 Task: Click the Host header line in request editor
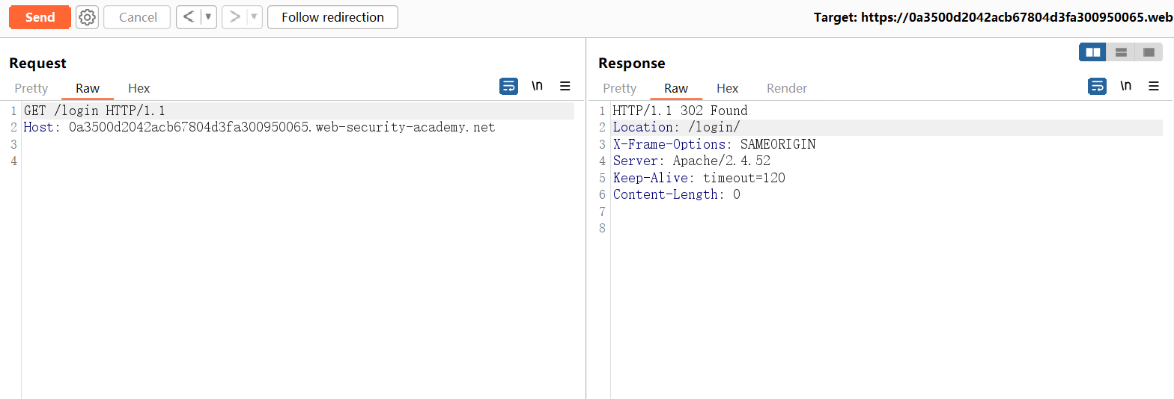click(x=259, y=127)
